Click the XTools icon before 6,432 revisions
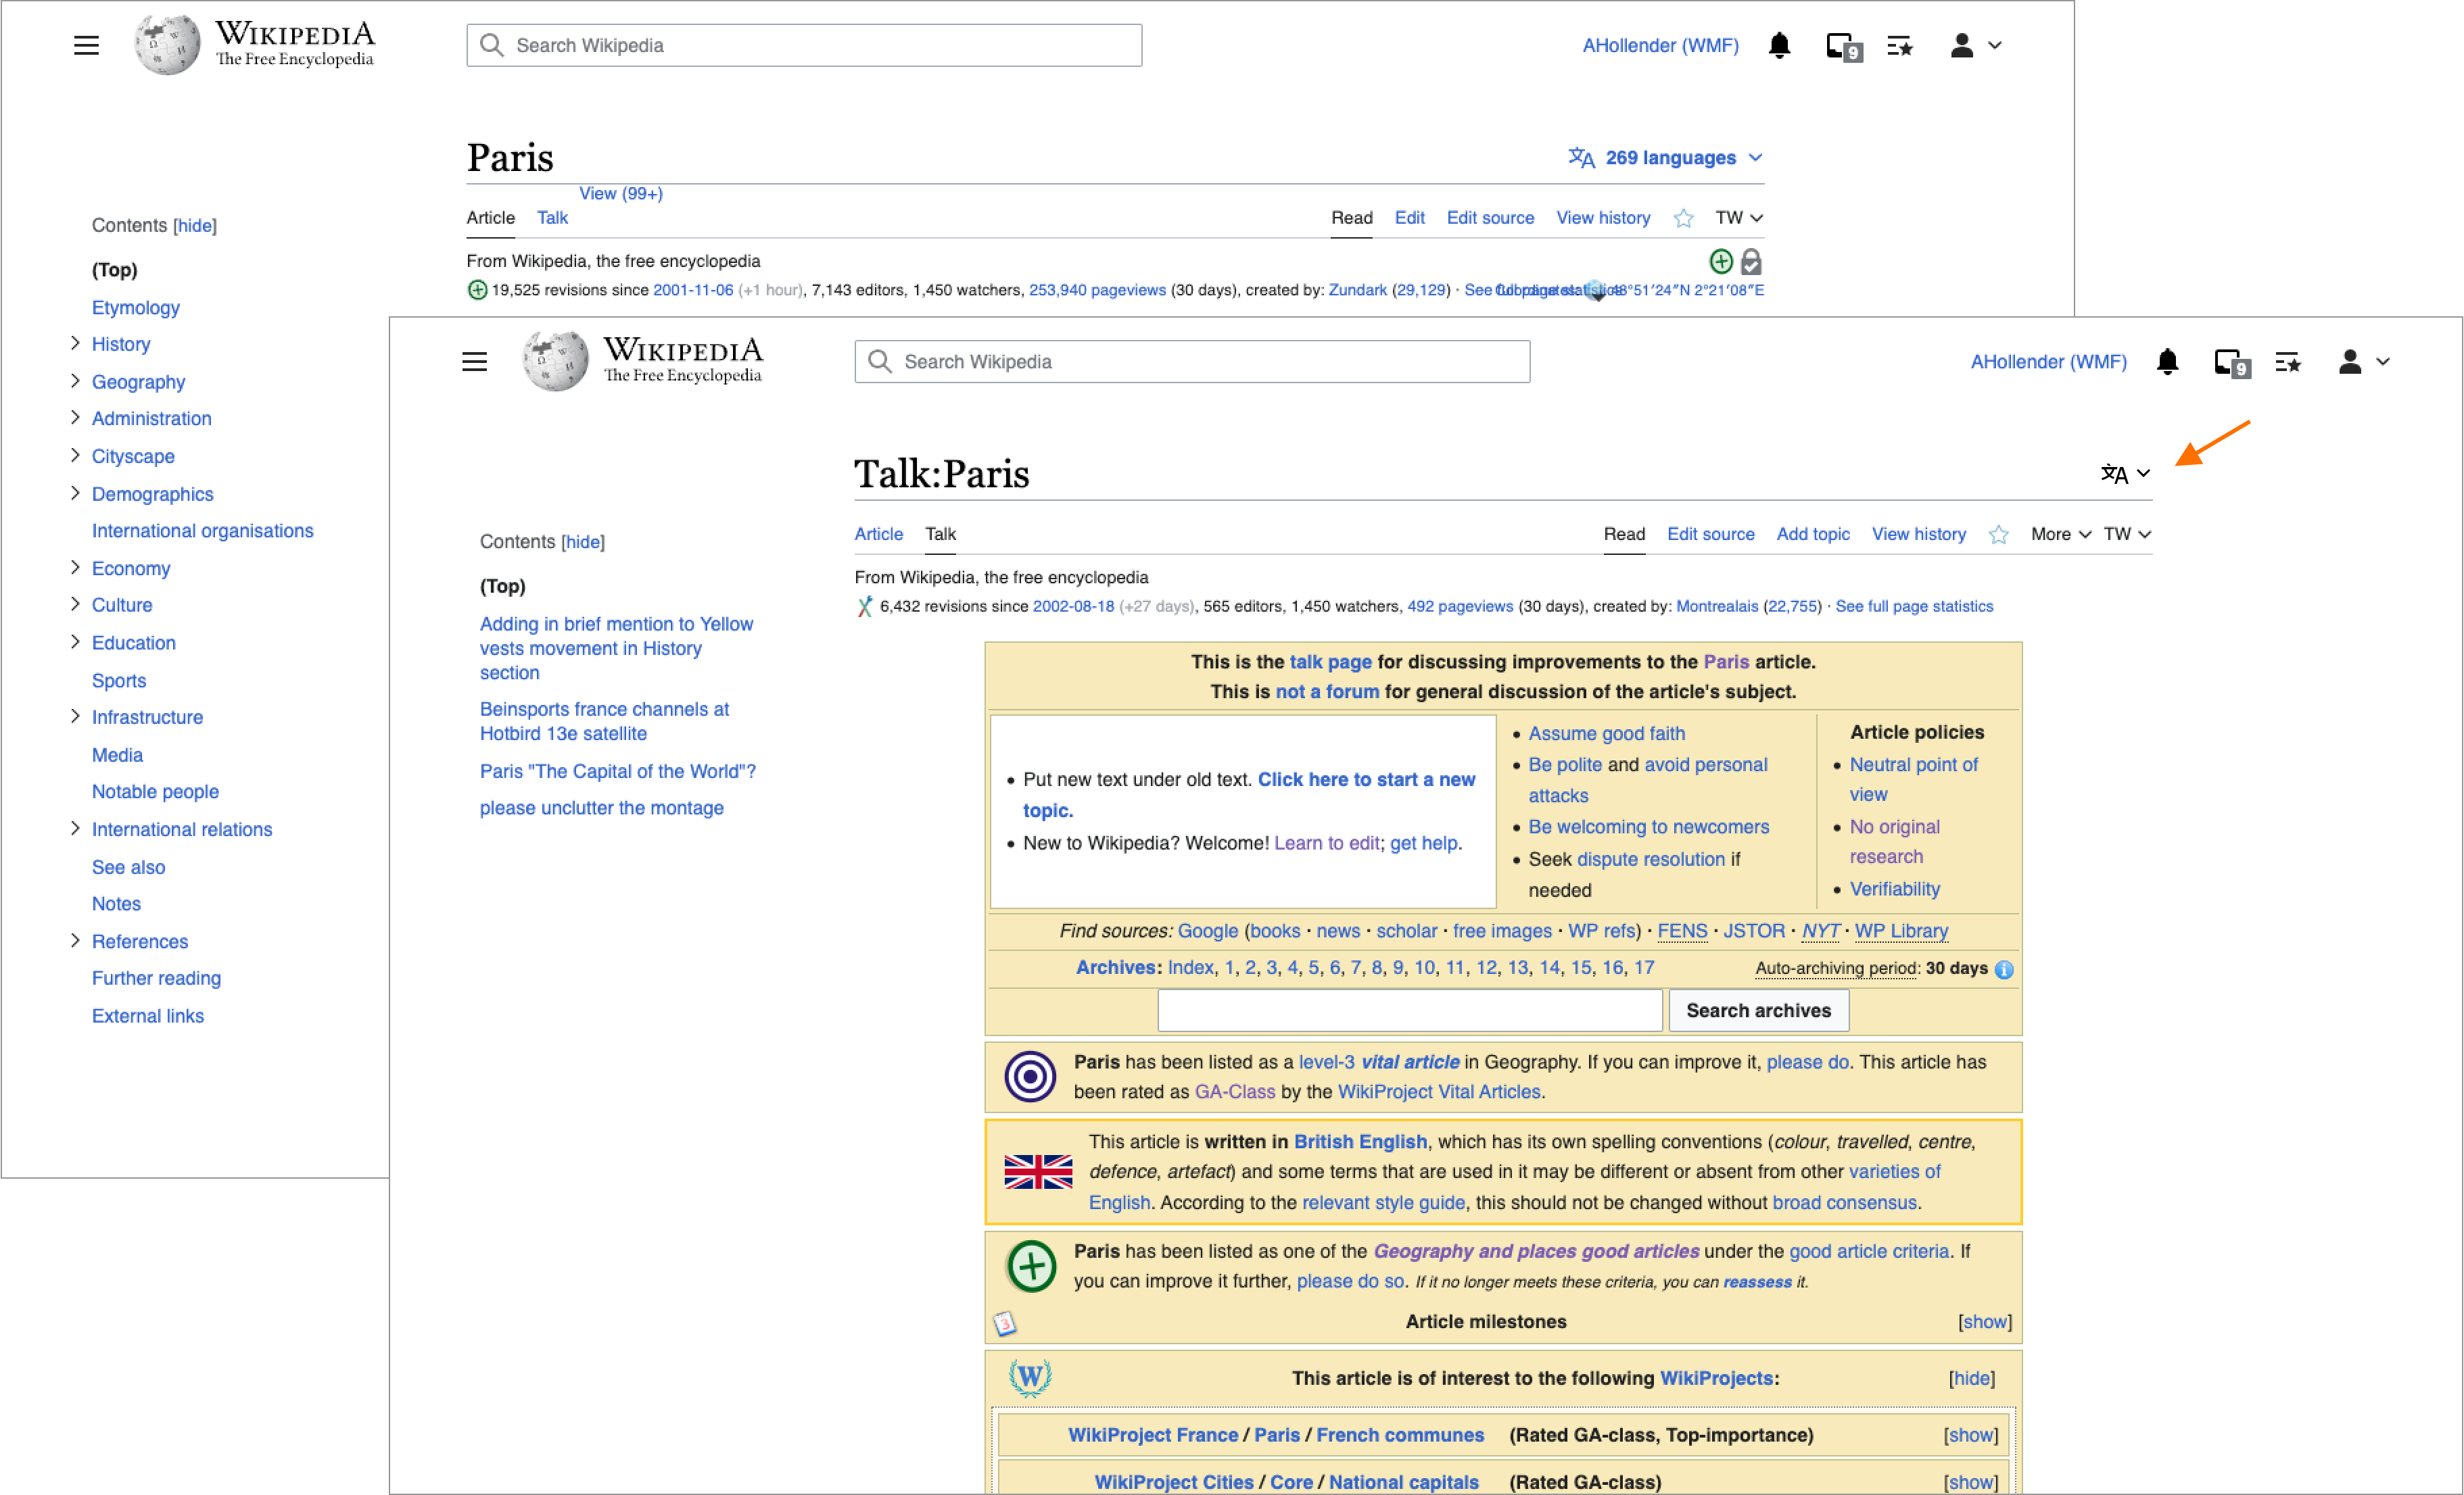The width and height of the screenshot is (2464, 1495). [865, 607]
